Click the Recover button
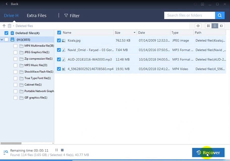Viewport: 230px width, 161px height. coord(208,152)
